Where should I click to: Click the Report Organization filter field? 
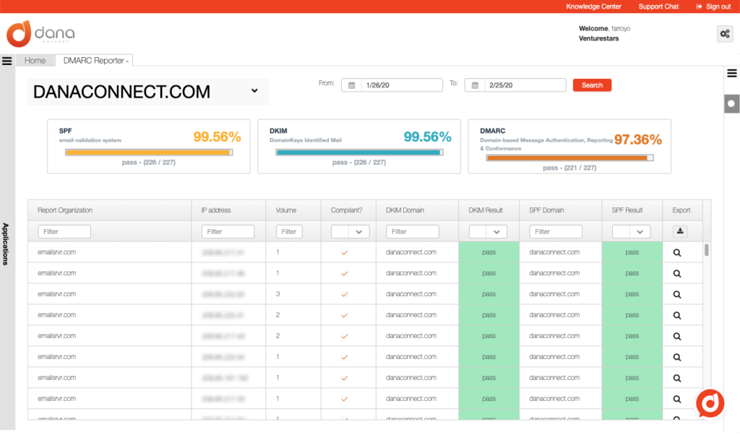[64, 232]
